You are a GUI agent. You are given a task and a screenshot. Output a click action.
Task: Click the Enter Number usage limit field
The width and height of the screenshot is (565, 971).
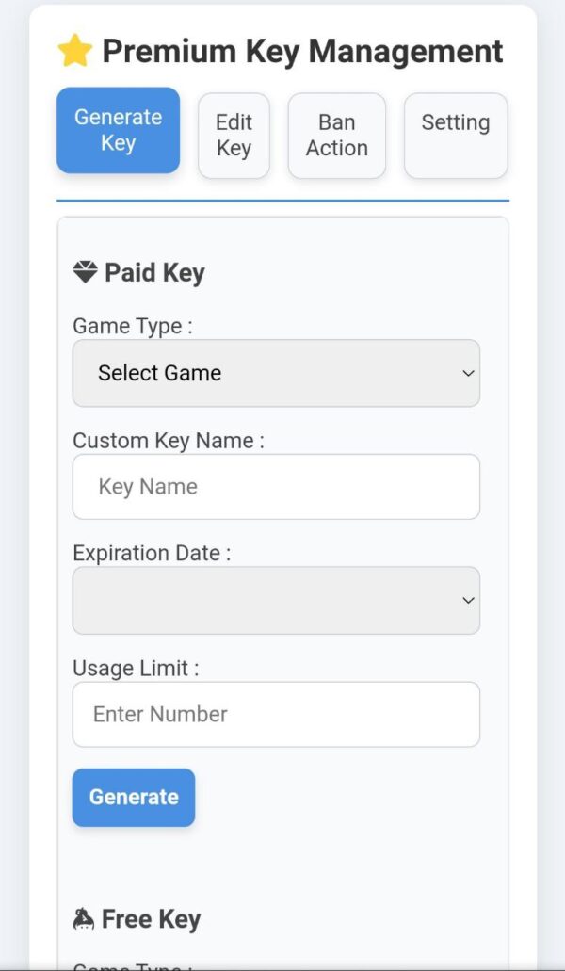pos(276,715)
